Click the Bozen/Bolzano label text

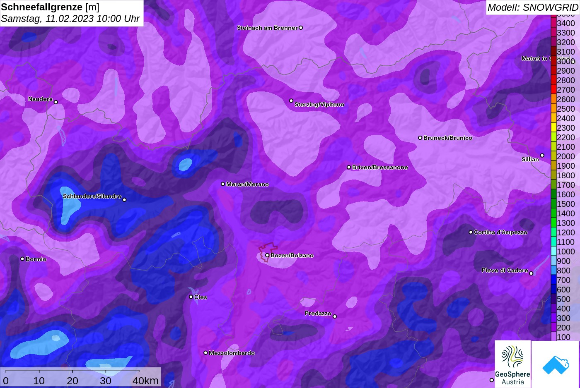click(292, 255)
